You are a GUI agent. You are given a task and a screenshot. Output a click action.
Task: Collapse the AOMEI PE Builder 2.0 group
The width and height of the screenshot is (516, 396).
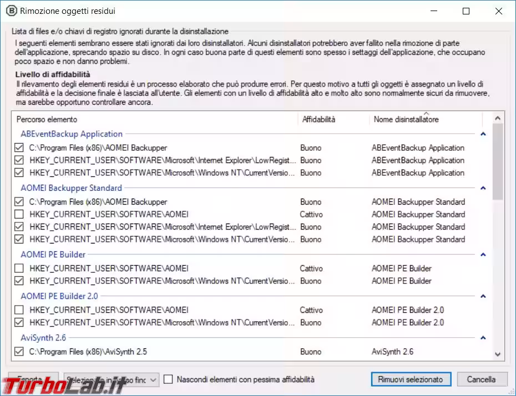[x=483, y=296]
